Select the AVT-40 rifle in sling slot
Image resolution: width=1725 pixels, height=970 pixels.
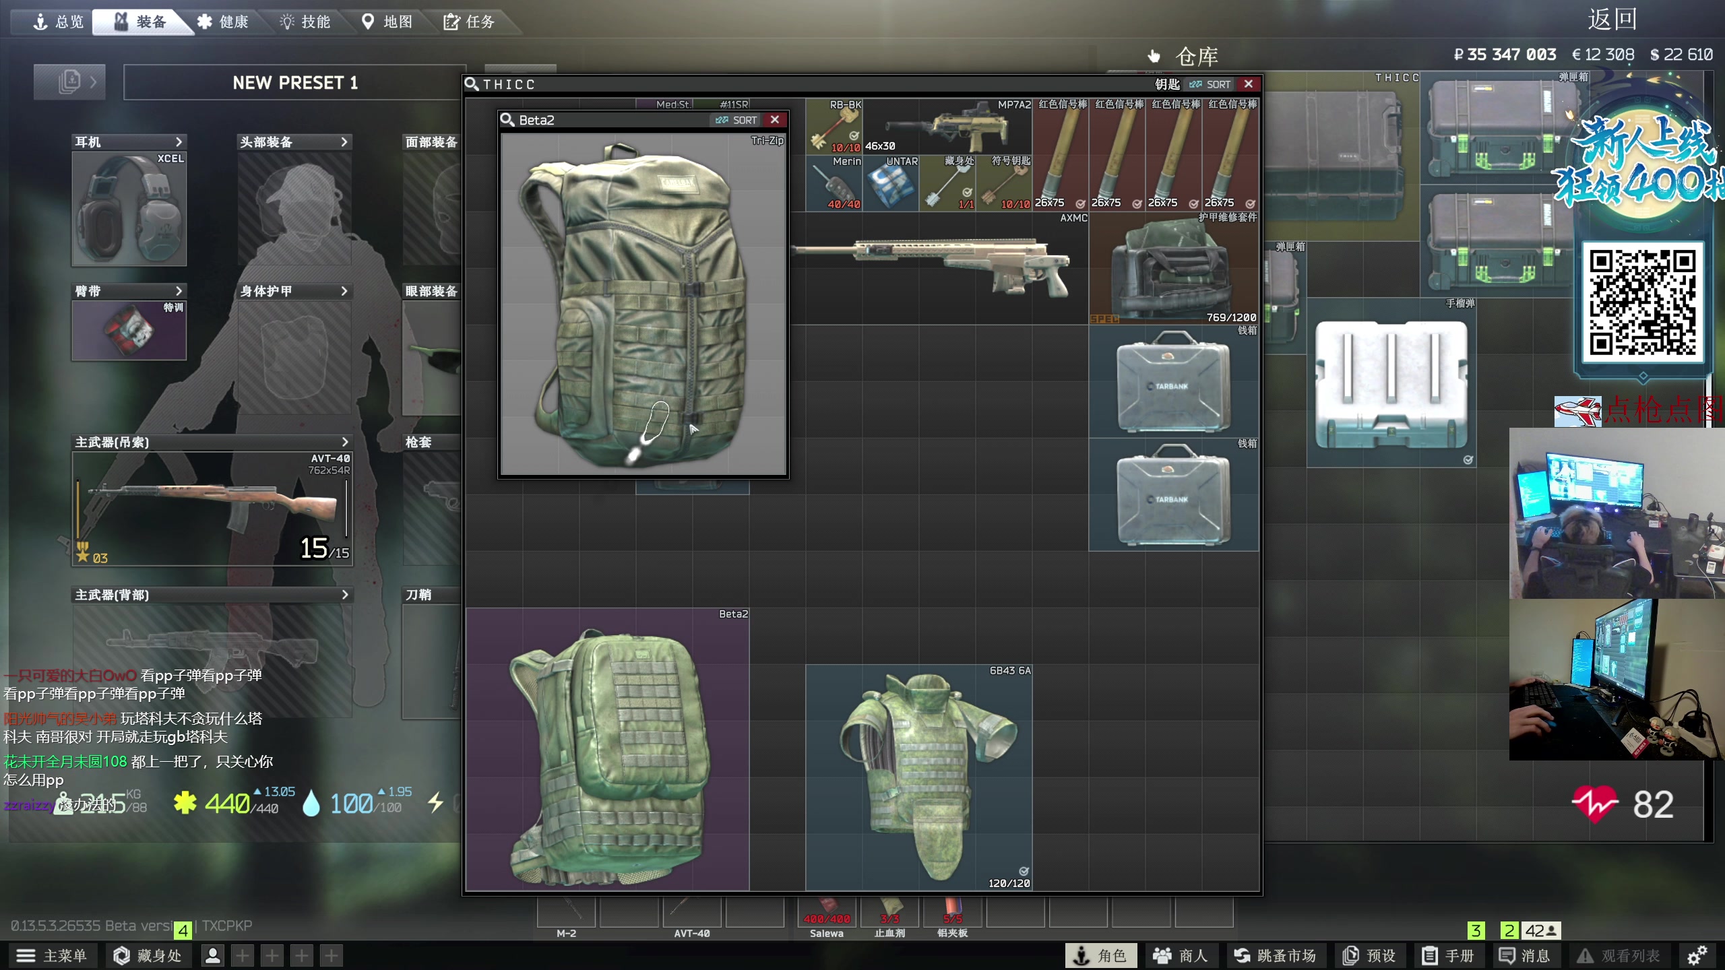point(212,509)
